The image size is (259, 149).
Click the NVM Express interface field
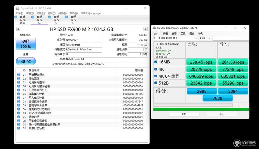pos(84,45)
